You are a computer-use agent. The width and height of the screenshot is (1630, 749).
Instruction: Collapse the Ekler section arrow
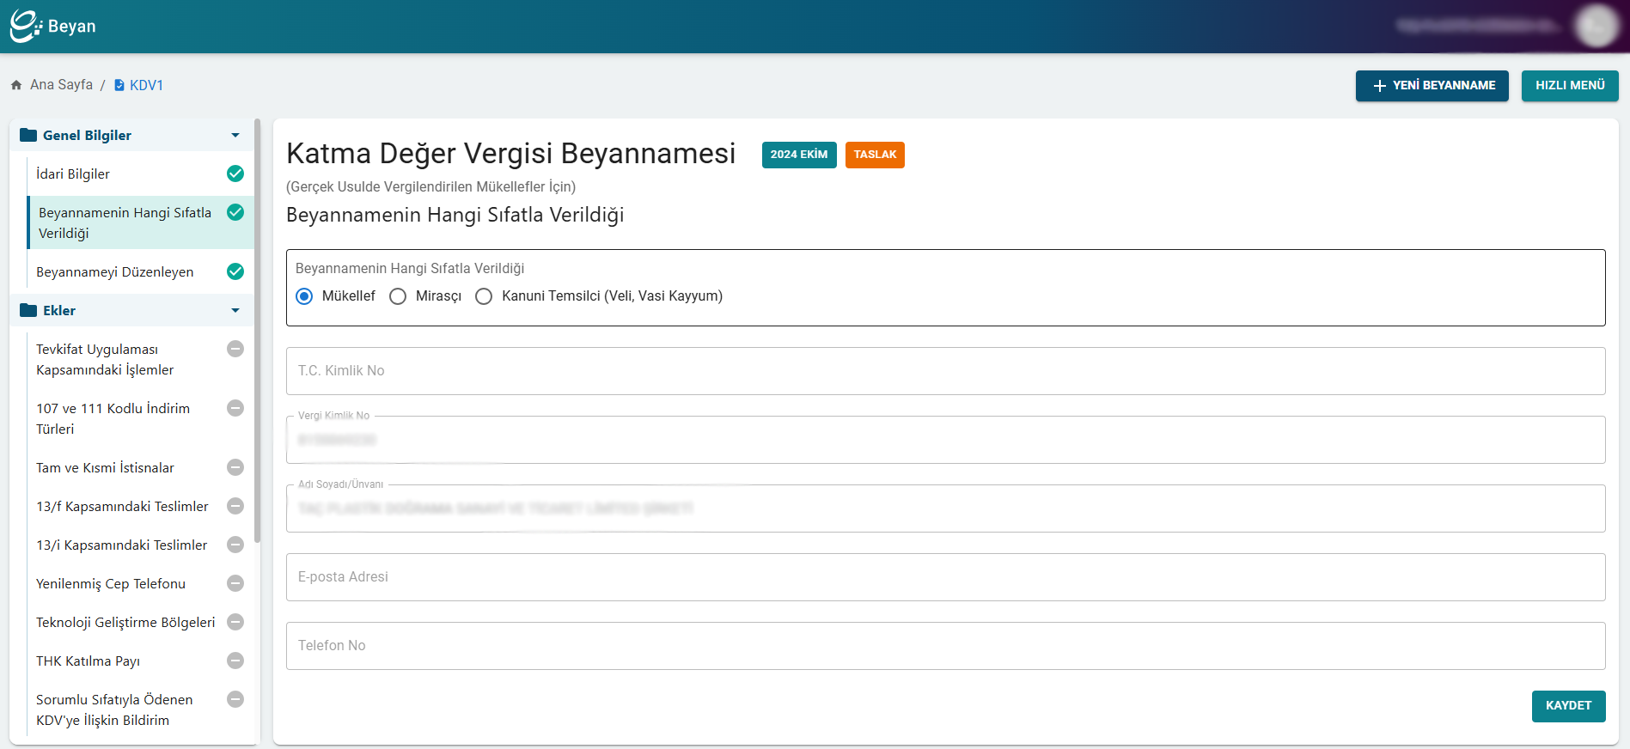tap(235, 310)
